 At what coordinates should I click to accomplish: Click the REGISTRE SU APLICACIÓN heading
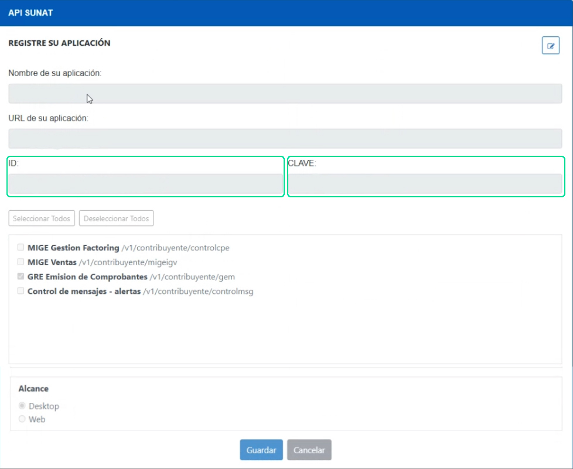tap(59, 43)
